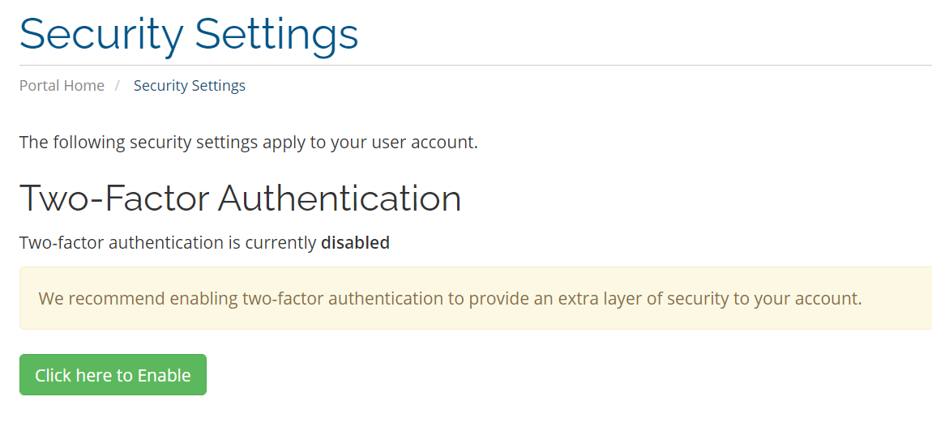Viewport: 932px width, 435px height.
Task: Click the bold word "disabled" in status line
Action: [x=355, y=242]
